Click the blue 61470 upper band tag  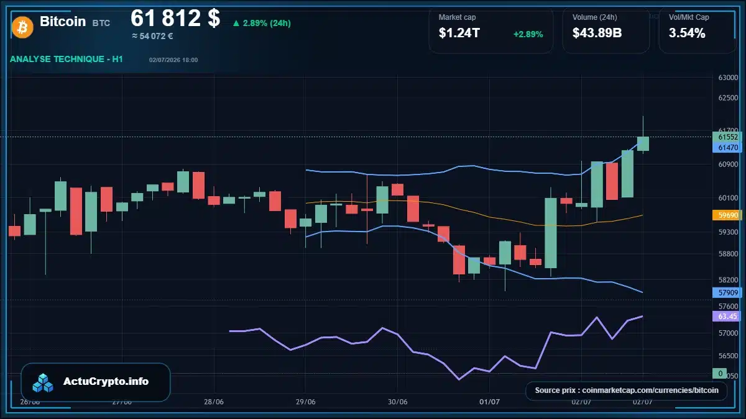click(727, 148)
